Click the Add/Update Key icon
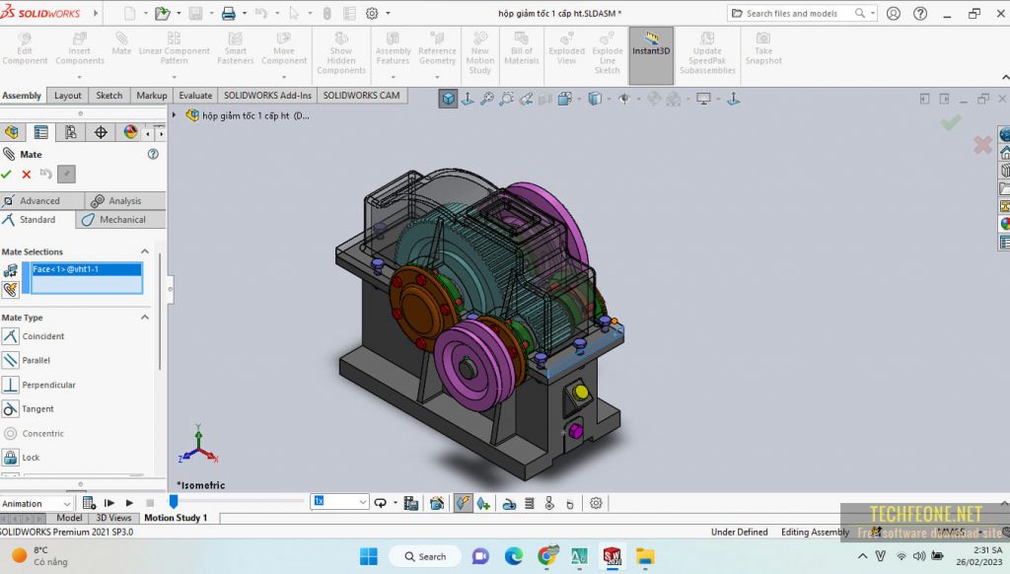1010x574 pixels. point(483,503)
